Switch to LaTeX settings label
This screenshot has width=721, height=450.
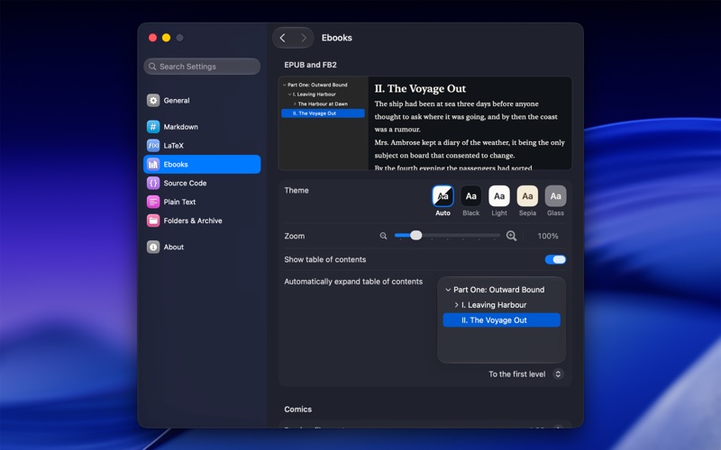[173, 146]
